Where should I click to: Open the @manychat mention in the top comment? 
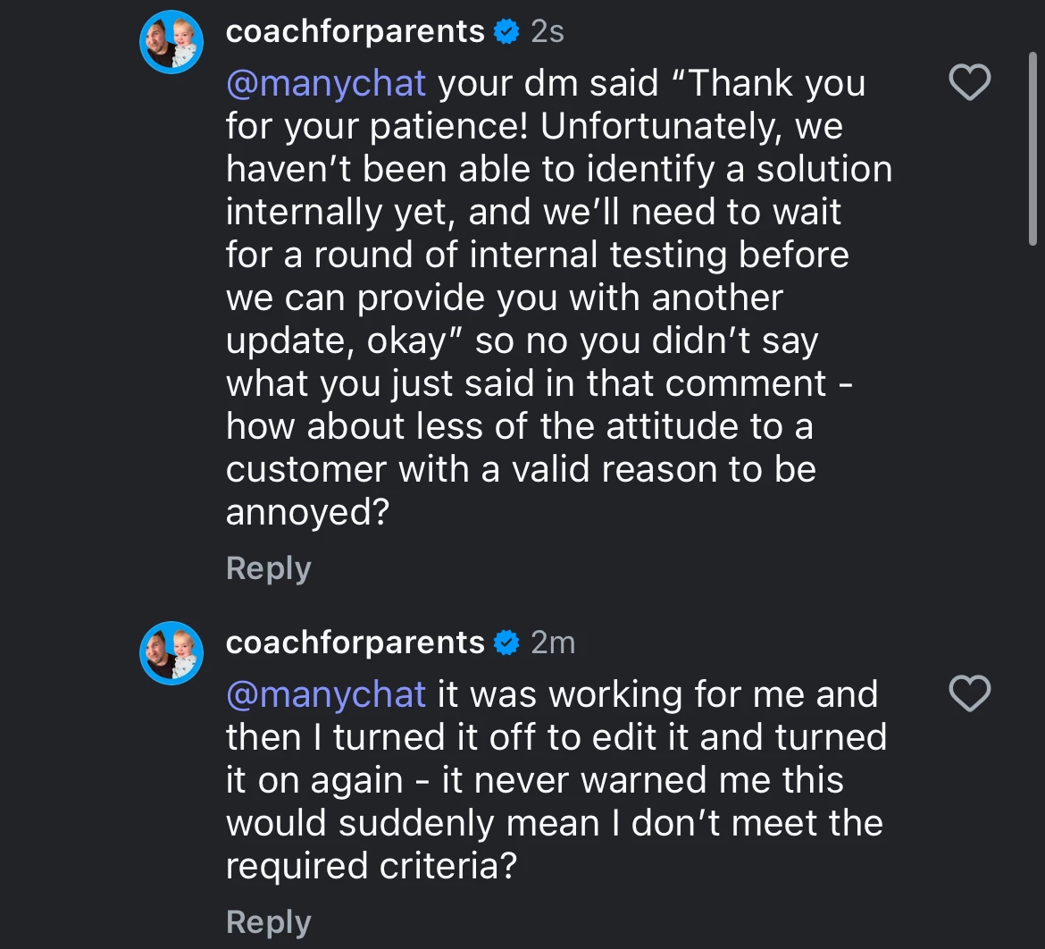tap(326, 83)
